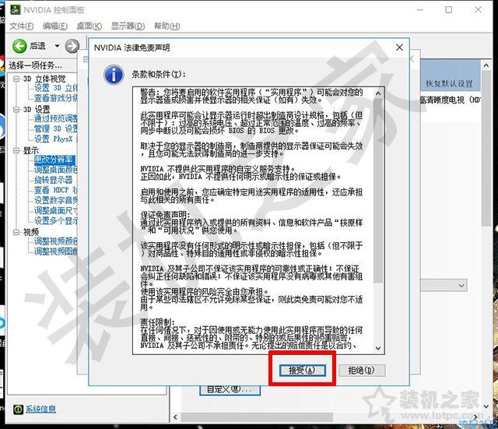Open the 桌面(K) menu

89,26
